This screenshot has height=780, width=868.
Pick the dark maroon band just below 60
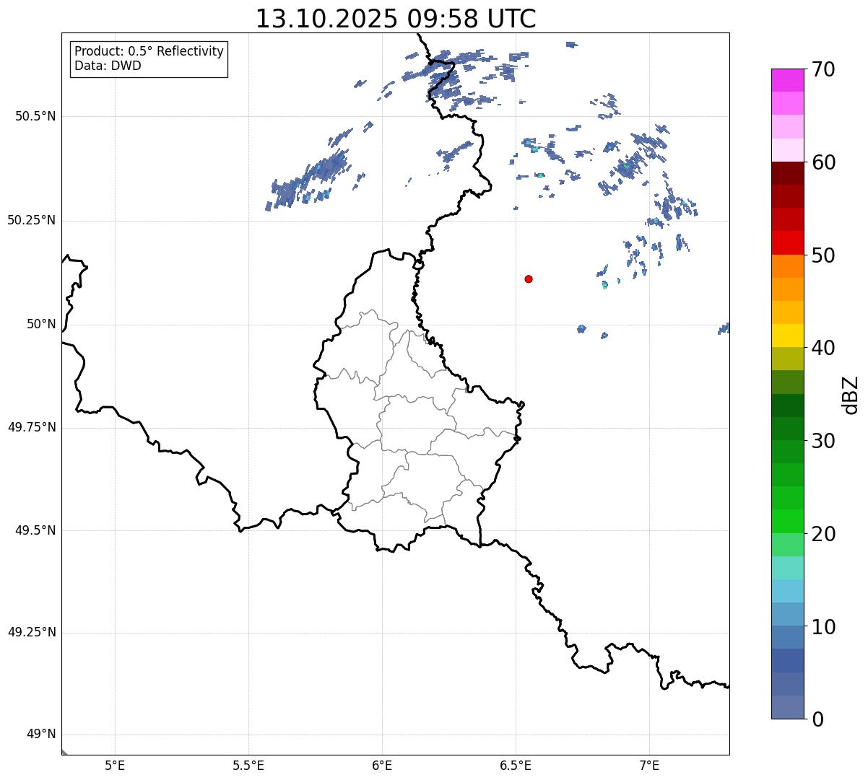point(788,173)
